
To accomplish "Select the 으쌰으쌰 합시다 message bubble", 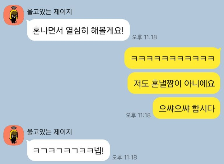I will (187, 108).
